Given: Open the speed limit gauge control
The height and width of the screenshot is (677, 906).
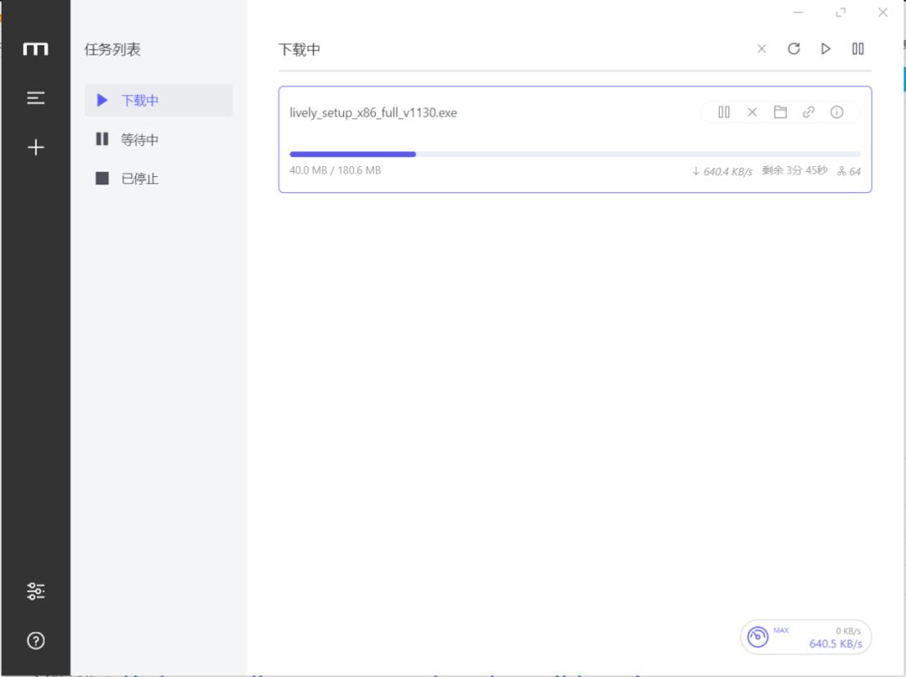Looking at the screenshot, I should (758, 636).
